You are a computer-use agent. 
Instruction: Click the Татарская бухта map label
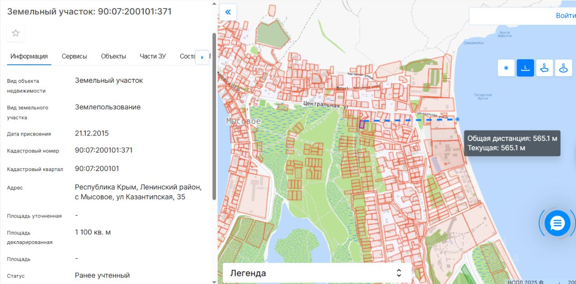[483, 97]
